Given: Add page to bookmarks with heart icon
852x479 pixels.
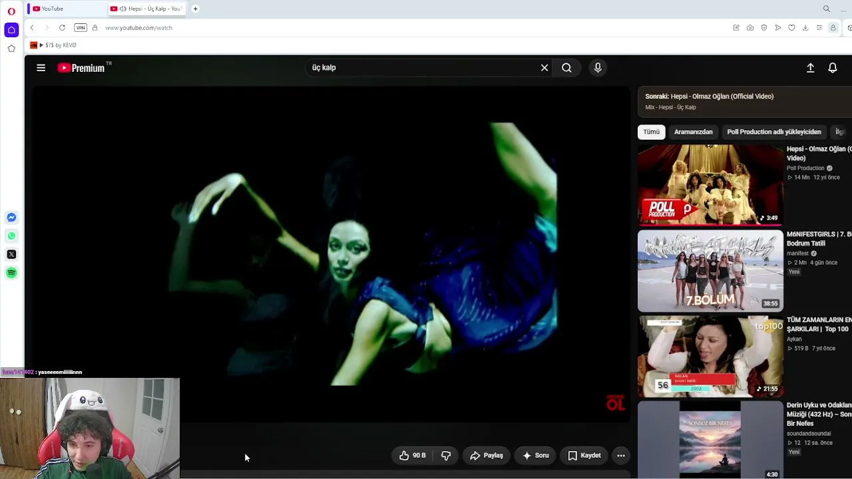Looking at the screenshot, I should (x=791, y=28).
